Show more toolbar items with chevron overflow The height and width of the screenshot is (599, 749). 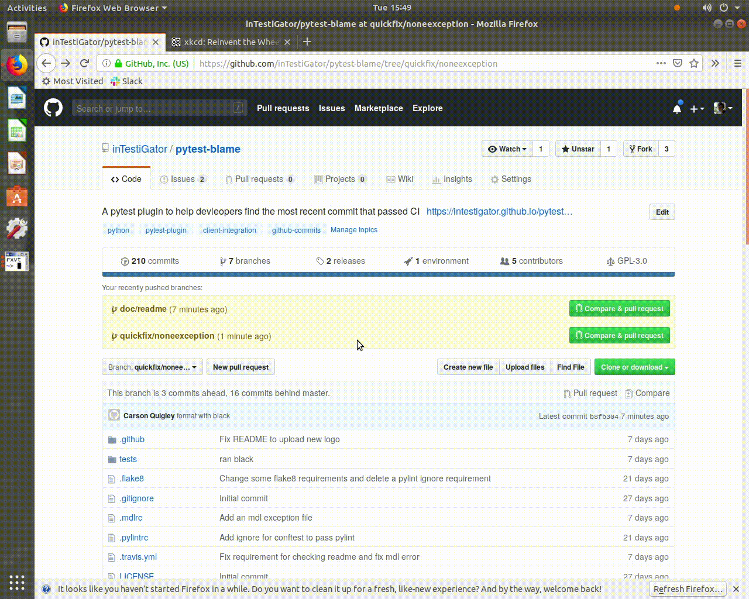pos(715,63)
